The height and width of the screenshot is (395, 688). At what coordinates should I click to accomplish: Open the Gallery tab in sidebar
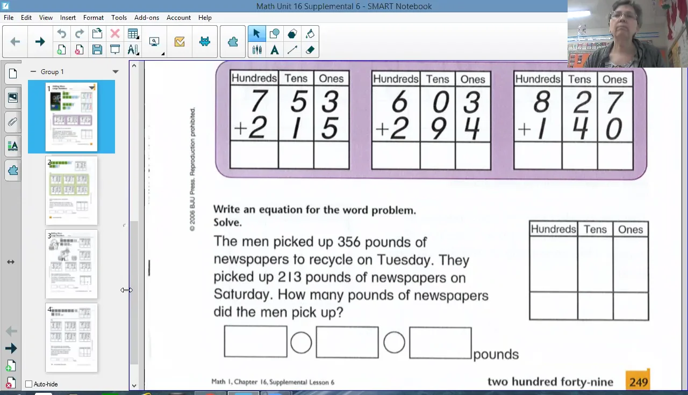pyautogui.click(x=13, y=98)
